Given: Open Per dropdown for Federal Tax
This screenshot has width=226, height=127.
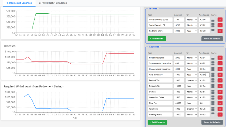Looking at the screenshot, I should point(191,80).
